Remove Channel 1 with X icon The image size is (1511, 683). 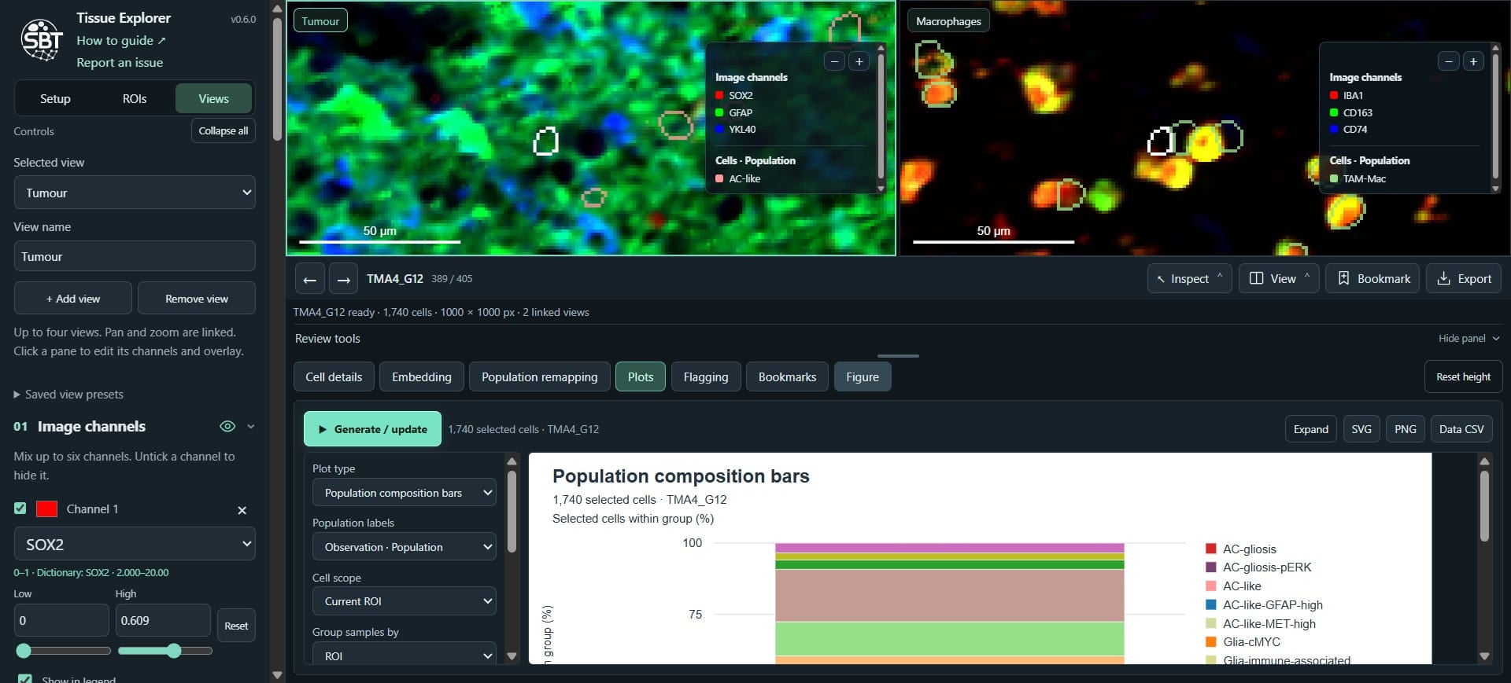(x=242, y=510)
